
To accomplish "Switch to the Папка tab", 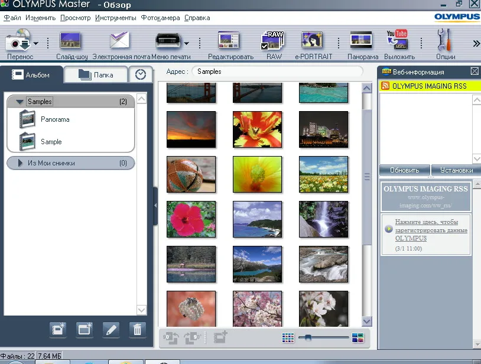I will pyautogui.click(x=95, y=74).
